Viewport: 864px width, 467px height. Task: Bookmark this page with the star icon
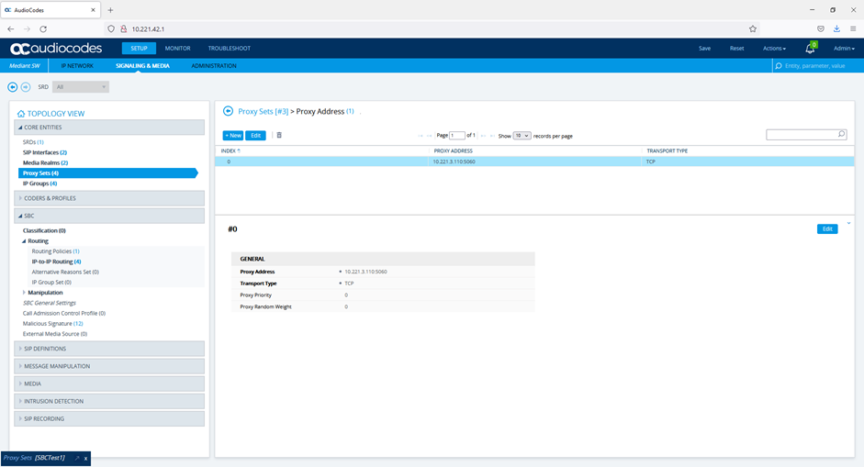(753, 28)
